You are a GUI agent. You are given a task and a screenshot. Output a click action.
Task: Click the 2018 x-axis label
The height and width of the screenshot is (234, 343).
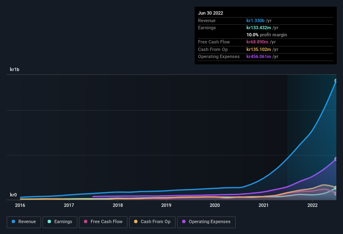pos(118,205)
